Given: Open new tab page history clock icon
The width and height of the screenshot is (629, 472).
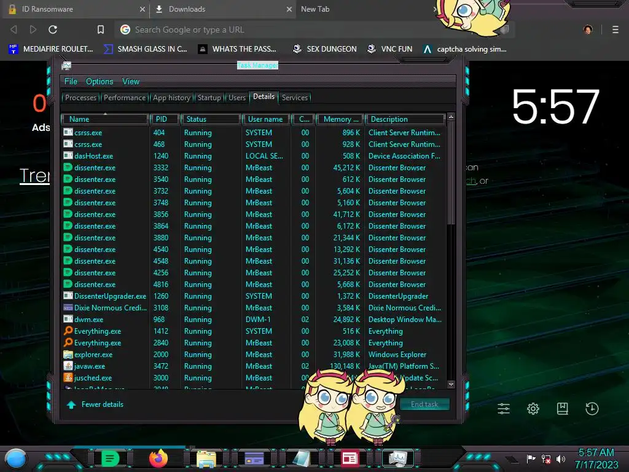Looking at the screenshot, I should (x=592, y=409).
